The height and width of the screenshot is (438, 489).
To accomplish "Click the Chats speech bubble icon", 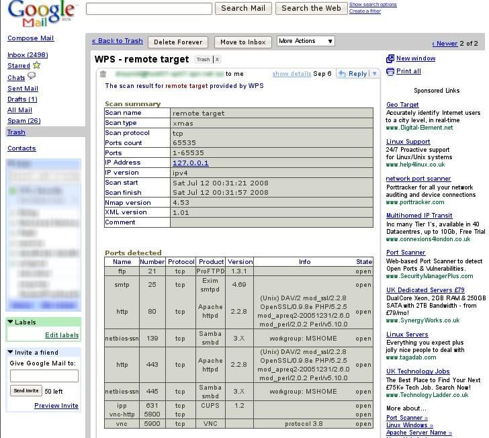I will [x=32, y=76].
